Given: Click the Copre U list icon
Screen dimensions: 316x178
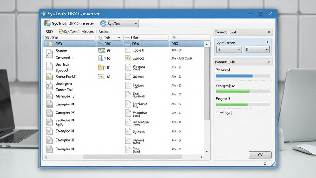Looking at the screenshot, I should [x=128, y=50].
